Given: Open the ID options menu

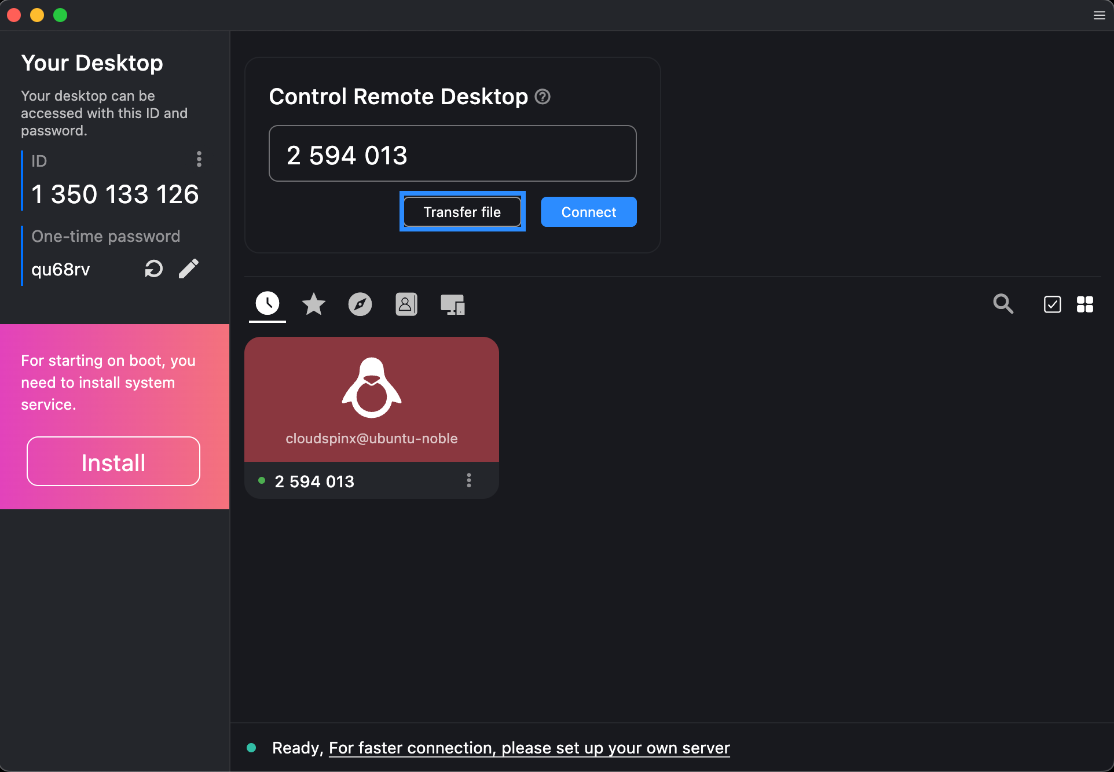Looking at the screenshot, I should pos(199,160).
